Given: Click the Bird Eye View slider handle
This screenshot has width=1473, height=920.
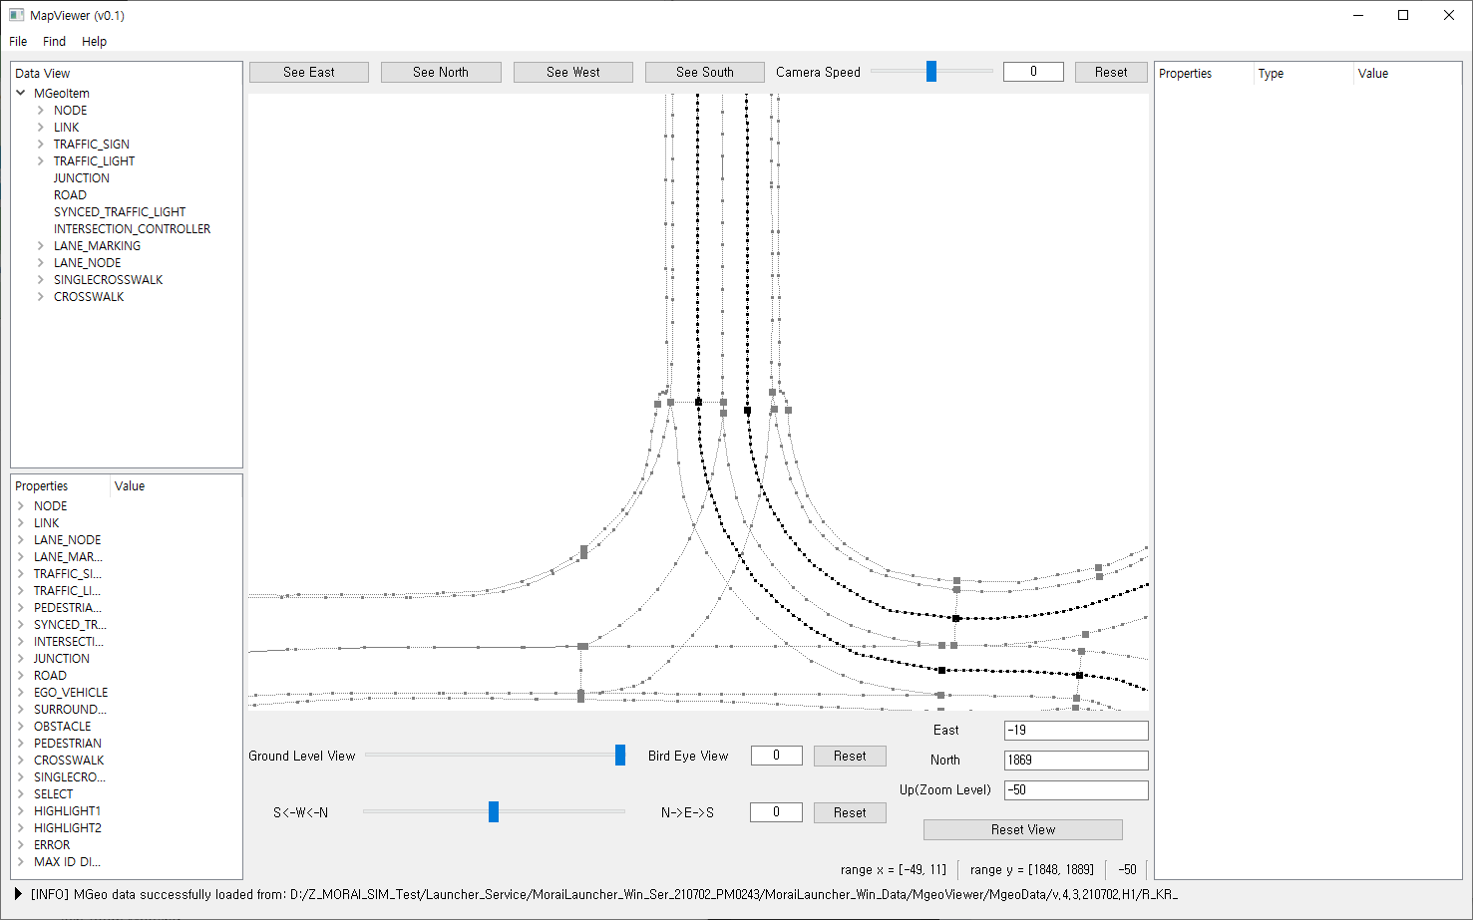Looking at the screenshot, I should [x=619, y=755].
